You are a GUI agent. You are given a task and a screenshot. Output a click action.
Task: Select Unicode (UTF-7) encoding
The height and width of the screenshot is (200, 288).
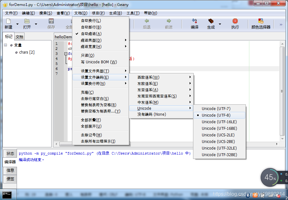click(x=219, y=108)
